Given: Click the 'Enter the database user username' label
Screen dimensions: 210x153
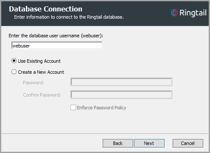Looking at the screenshot, I should click(x=56, y=36).
